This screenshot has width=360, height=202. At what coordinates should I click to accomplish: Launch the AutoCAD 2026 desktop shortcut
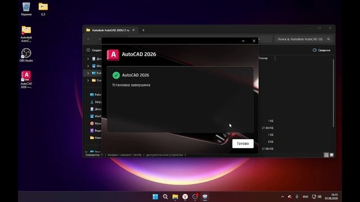[26, 80]
